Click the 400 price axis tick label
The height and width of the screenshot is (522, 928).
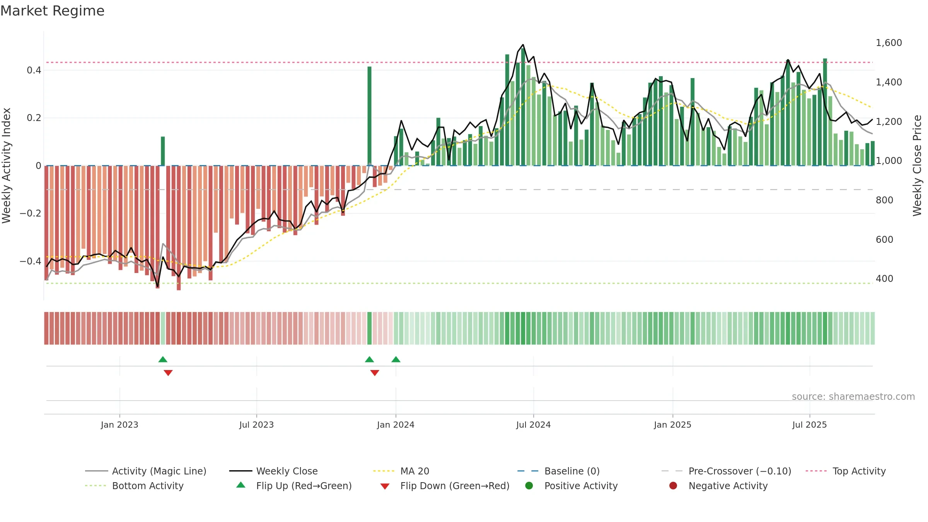click(x=885, y=279)
